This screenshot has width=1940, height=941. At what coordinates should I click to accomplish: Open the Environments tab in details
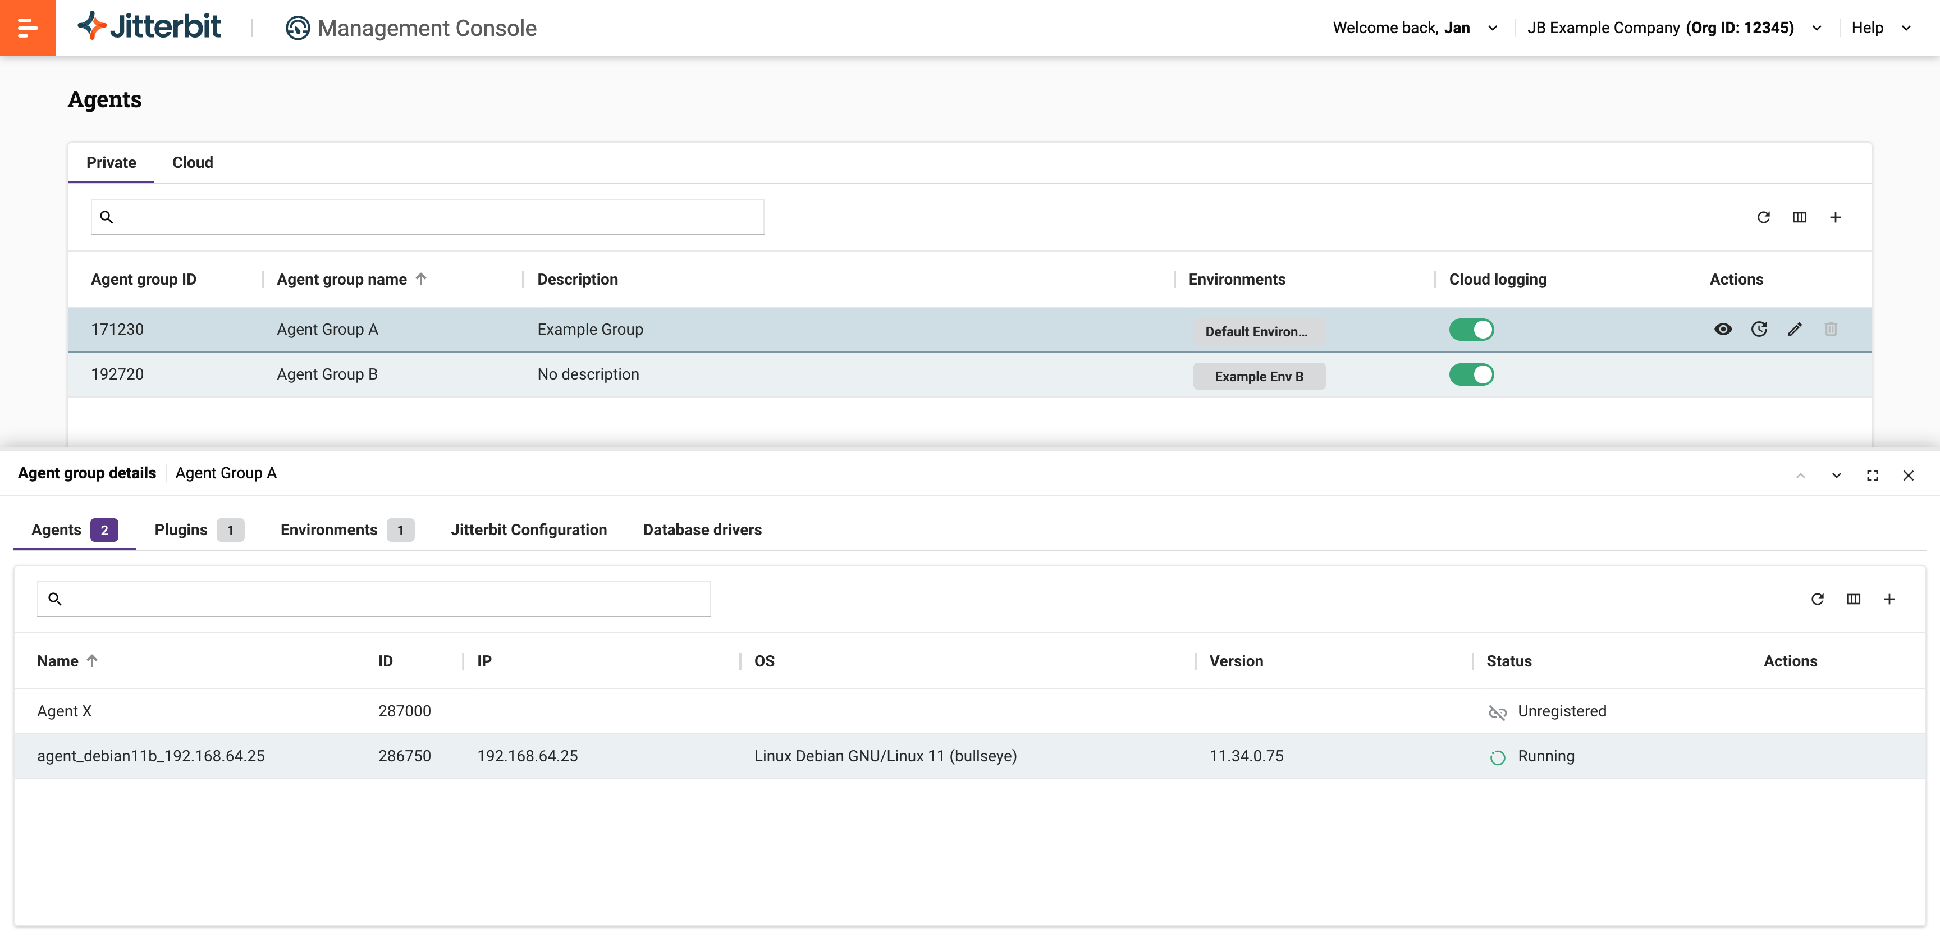(347, 529)
